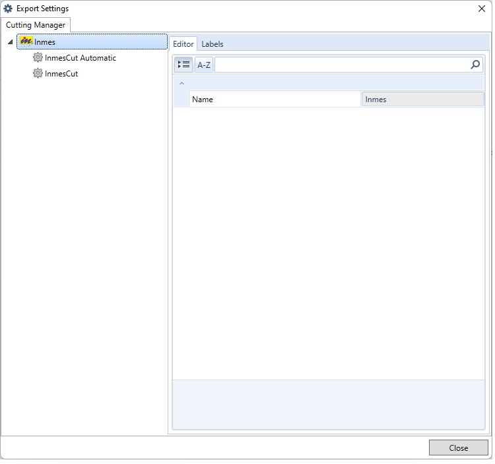The width and height of the screenshot is (495, 464).
Task: Select the Cutting Manager tab
Action: (x=36, y=25)
